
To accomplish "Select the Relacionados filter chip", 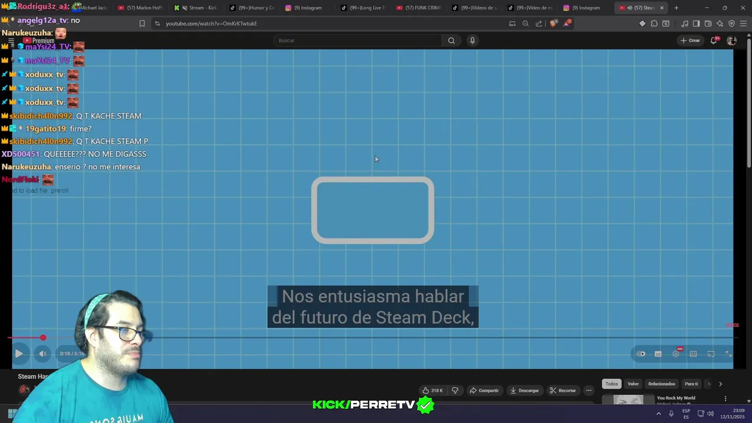I will [x=662, y=384].
